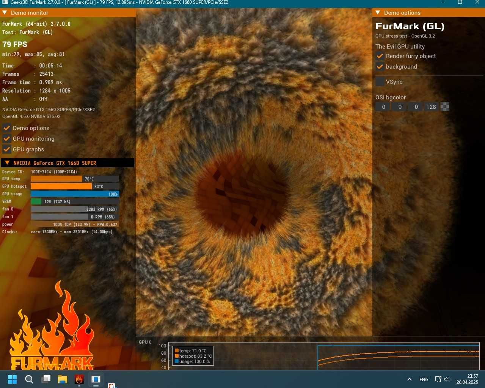Screen dimensions: 485x388
Task: Click the GPU stress test - OpenGL 3.2 text
Action: coord(405,36)
